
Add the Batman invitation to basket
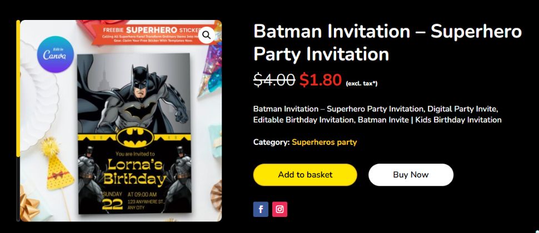pyautogui.click(x=305, y=175)
